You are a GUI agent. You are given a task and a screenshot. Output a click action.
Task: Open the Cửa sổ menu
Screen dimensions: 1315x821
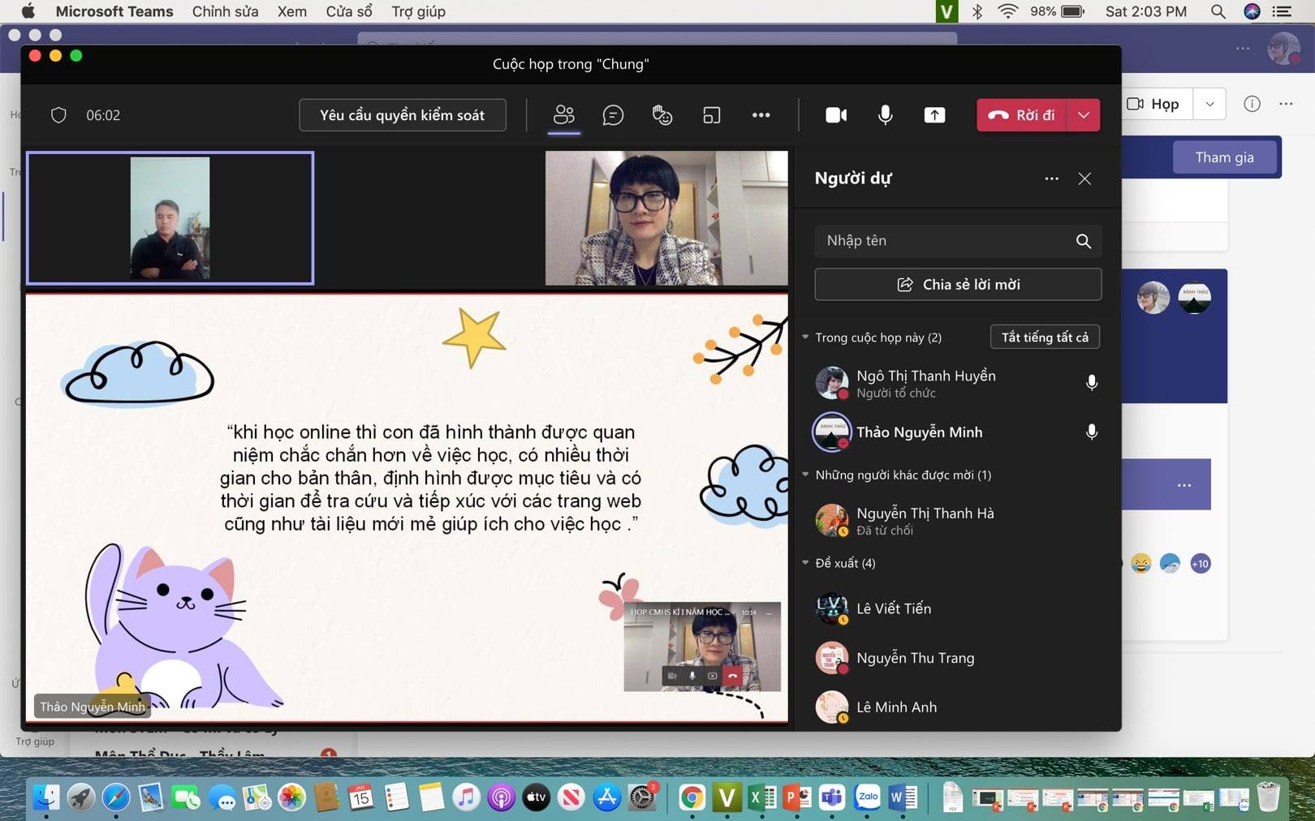click(348, 11)
